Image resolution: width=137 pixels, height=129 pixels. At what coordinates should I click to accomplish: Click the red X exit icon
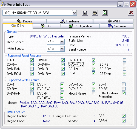point(131,13)
